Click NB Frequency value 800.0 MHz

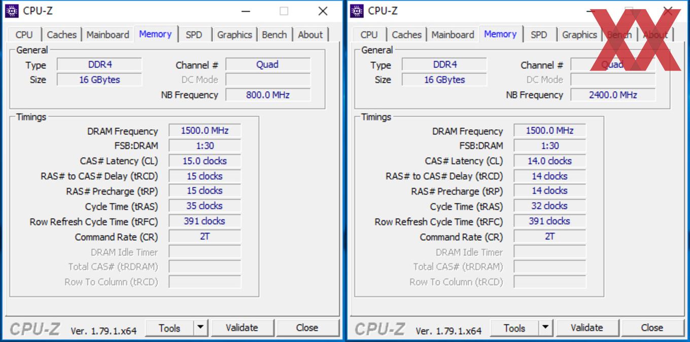(267, 95)
